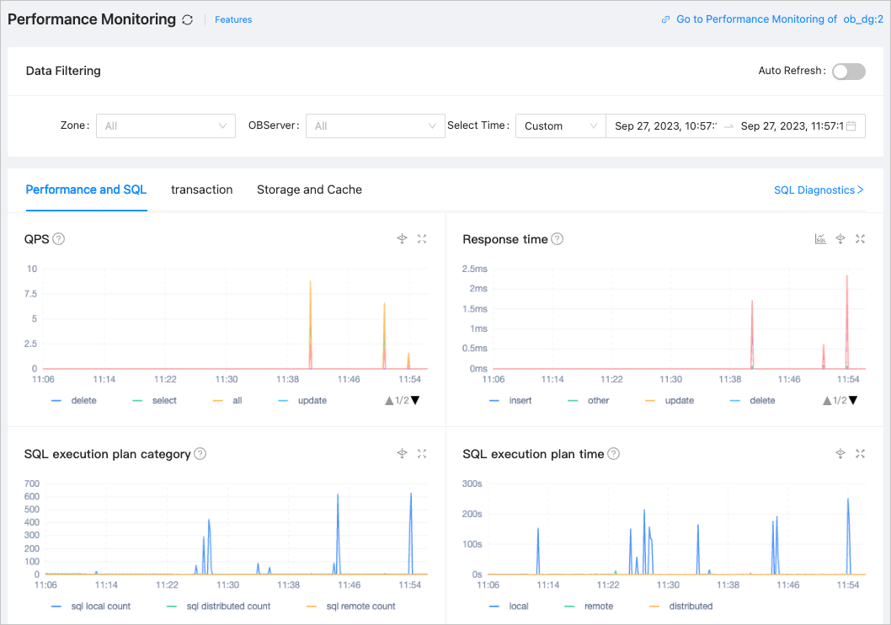Open the Select Time Custom dropdown
The height and width of the screenshot is (625, 891).
coord(560,126)
